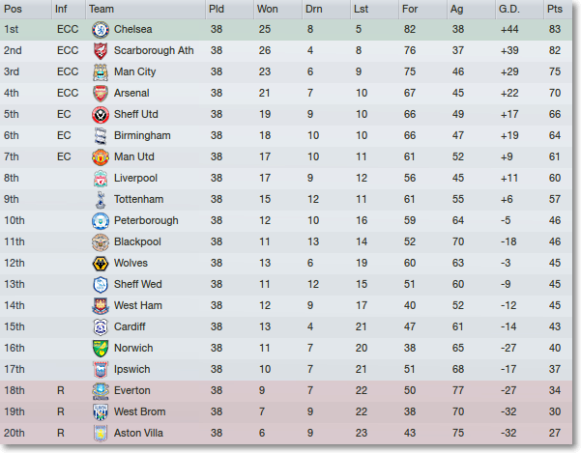Click the Norwich club badge
The width and height of the screenshot is (581, 453).
[x=101, y=349]
